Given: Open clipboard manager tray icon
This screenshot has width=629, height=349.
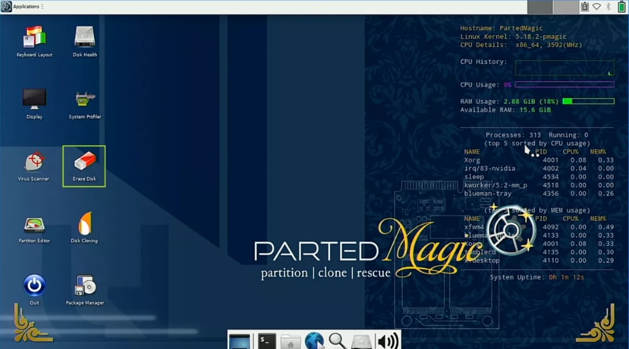Looking at the screenshot, I should point(585,6).
